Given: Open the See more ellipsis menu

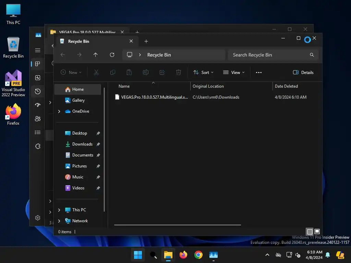Looking at the screenshot, I should tap(259, 73).
